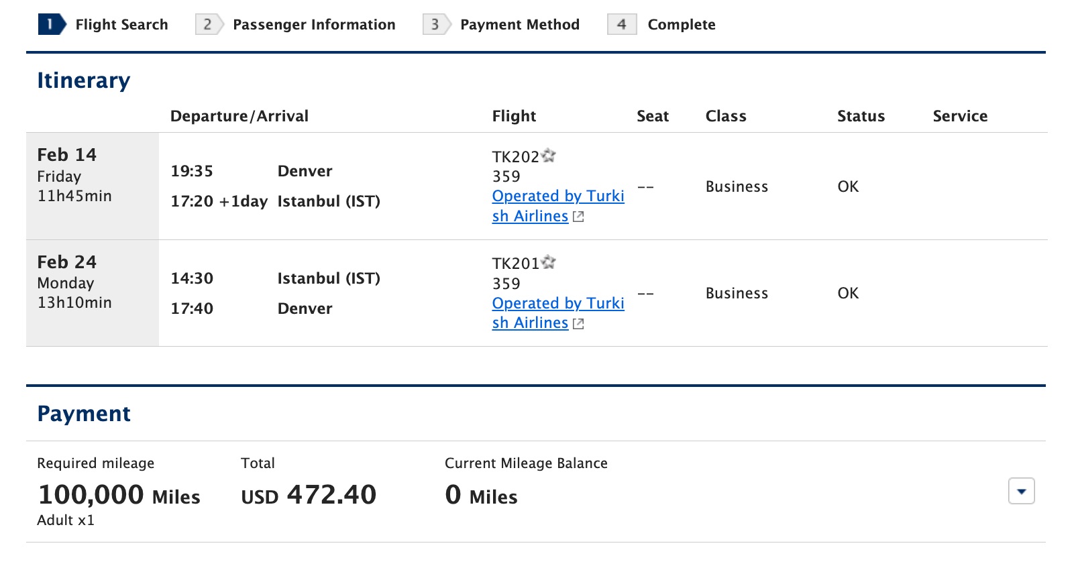Select the Payment Method step label

[520, 24]
